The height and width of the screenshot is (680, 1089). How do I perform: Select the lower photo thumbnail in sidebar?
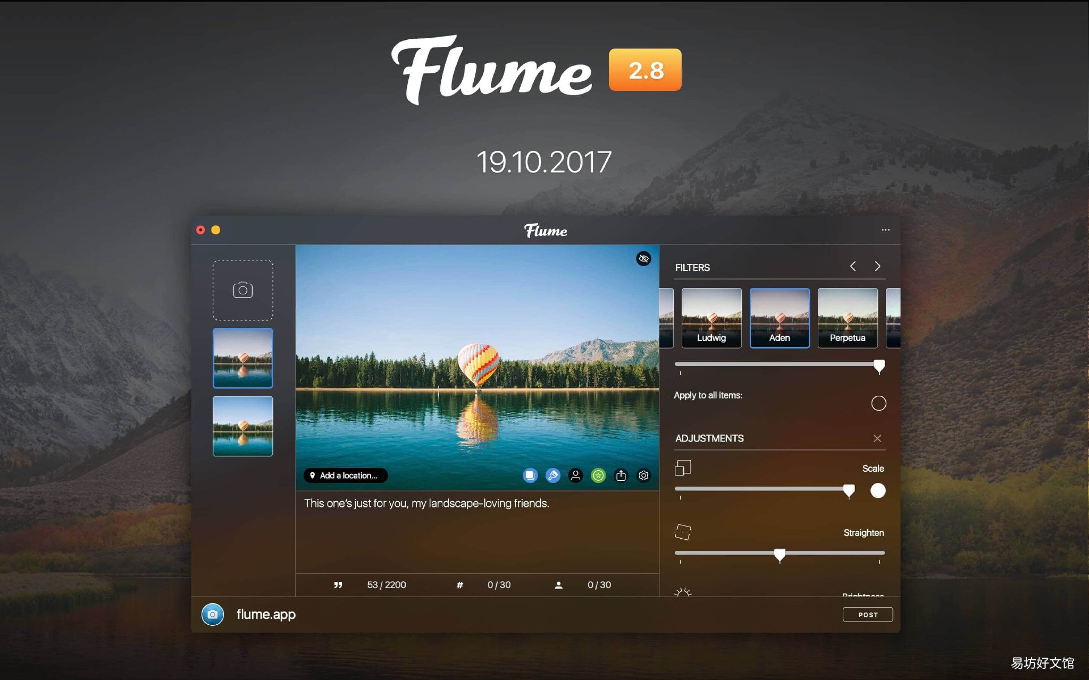pyautogui.click(x=243, y=426)
